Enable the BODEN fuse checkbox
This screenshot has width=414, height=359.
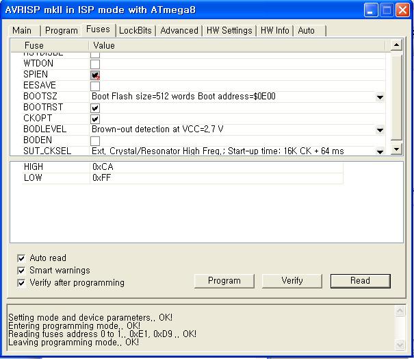tap(95, 141)
